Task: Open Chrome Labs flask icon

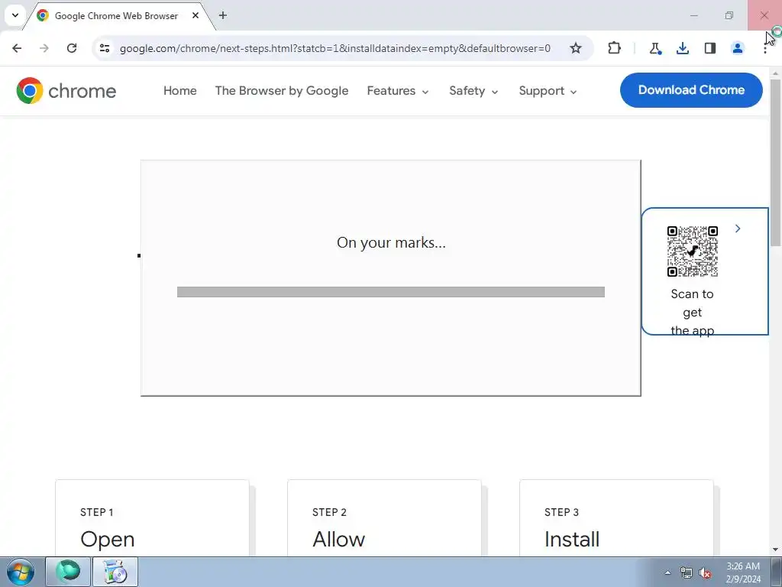Action: (x=654, y=48)
